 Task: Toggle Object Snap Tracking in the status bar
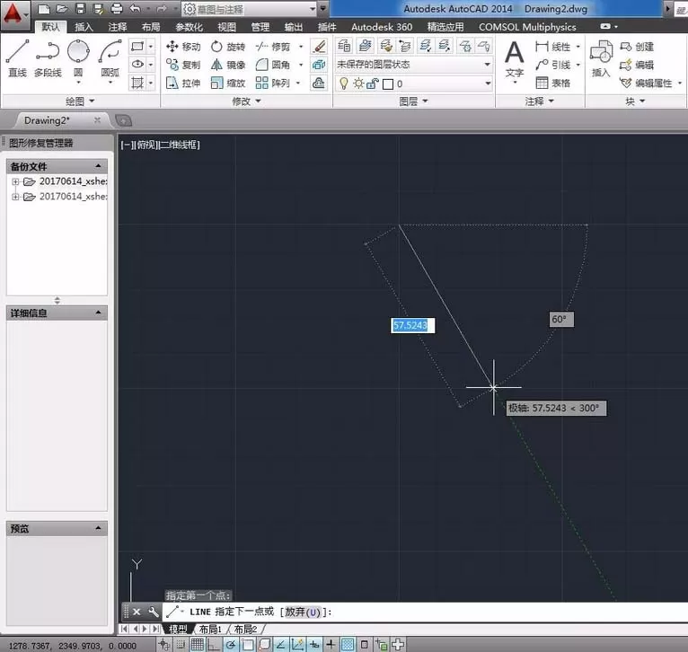[x=281, y=645]
